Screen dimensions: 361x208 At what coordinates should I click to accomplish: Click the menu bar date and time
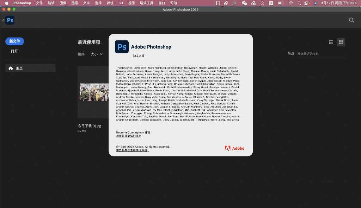tap(339, 3)
